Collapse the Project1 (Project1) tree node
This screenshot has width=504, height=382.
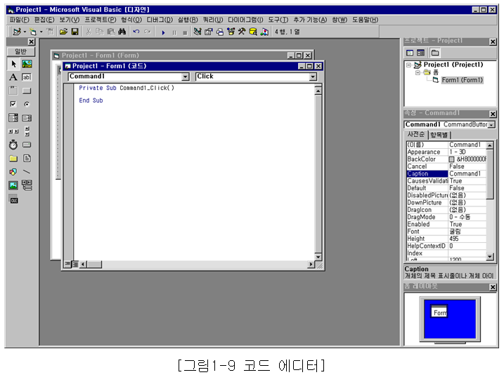[408, 65]
